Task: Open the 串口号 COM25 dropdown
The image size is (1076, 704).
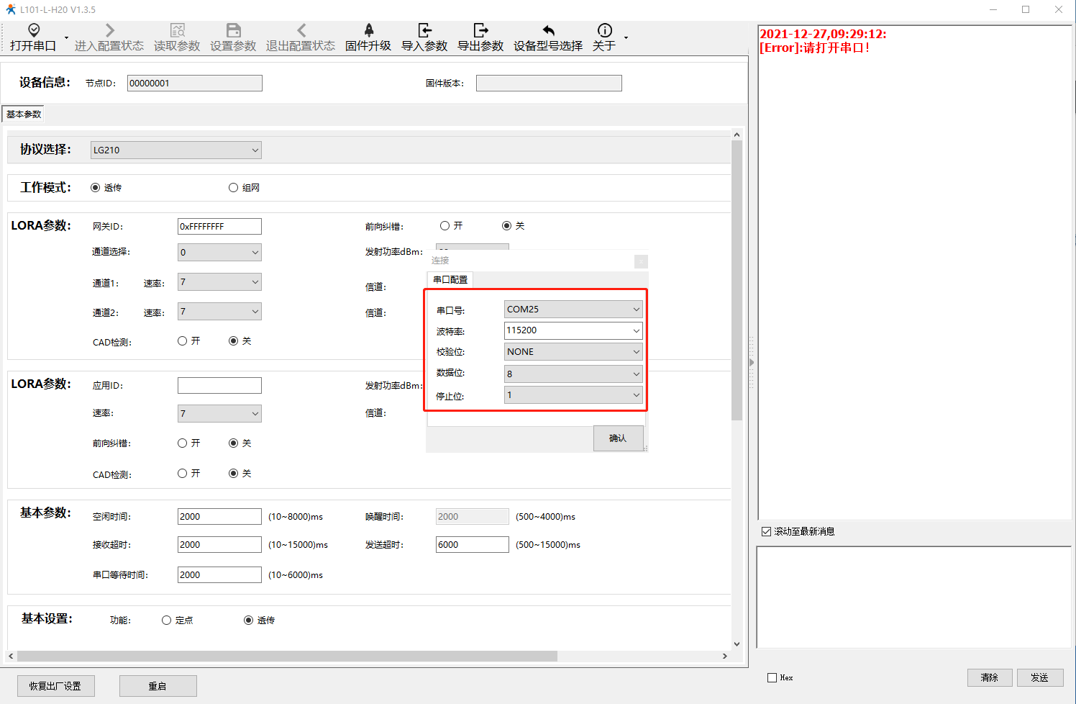Action: coord(573,310)
